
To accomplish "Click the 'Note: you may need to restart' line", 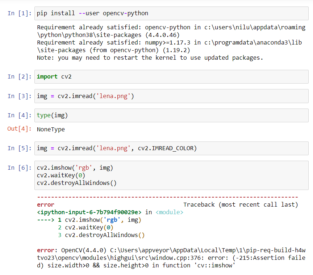I will click(x=150, y=58).
